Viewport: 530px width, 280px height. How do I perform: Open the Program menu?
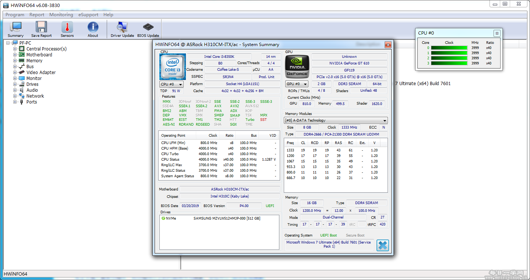(x=15, y=15)
